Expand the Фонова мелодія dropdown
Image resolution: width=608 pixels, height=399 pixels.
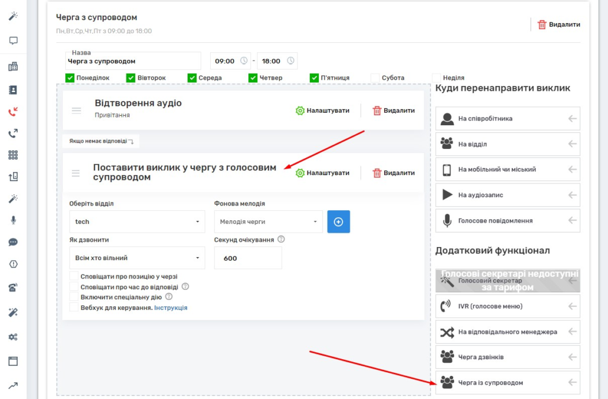click(x=268, y=221)
